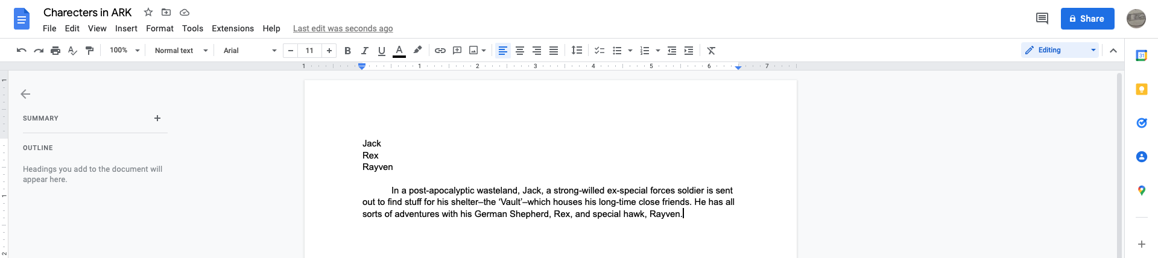This screenshot has width=1158, height=258.
Task: Open Google Calendar side panel
Action: [x=1141, y=55]
